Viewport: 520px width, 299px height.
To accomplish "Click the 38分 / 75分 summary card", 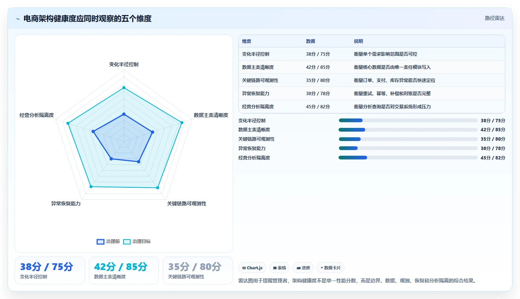I will point(50,270).
